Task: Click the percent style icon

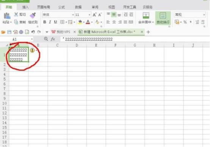Action: [x=185, y=22]
